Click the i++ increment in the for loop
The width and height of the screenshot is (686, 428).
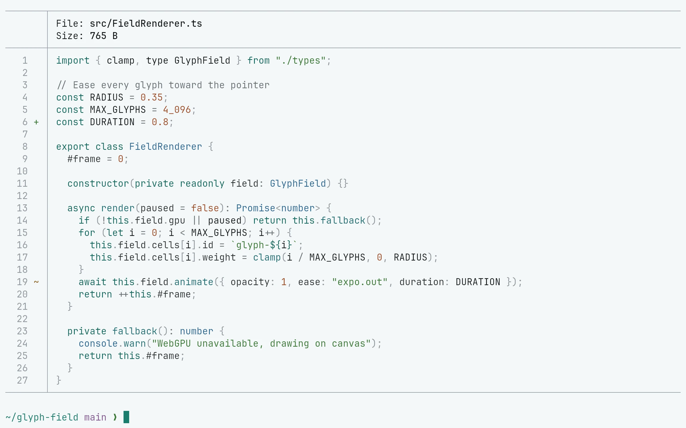click(x=267, y=233)
